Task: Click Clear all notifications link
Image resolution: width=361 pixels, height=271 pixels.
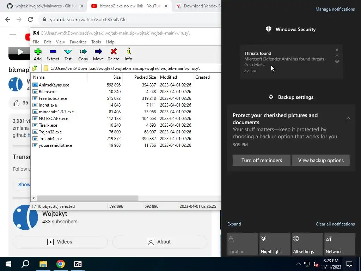Action: point(335,224)
